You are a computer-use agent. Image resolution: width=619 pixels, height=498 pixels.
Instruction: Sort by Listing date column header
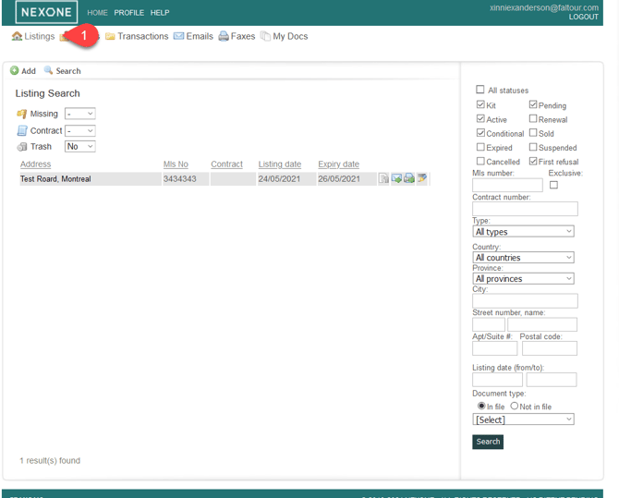pyautogui.click(x=280, y=164)
